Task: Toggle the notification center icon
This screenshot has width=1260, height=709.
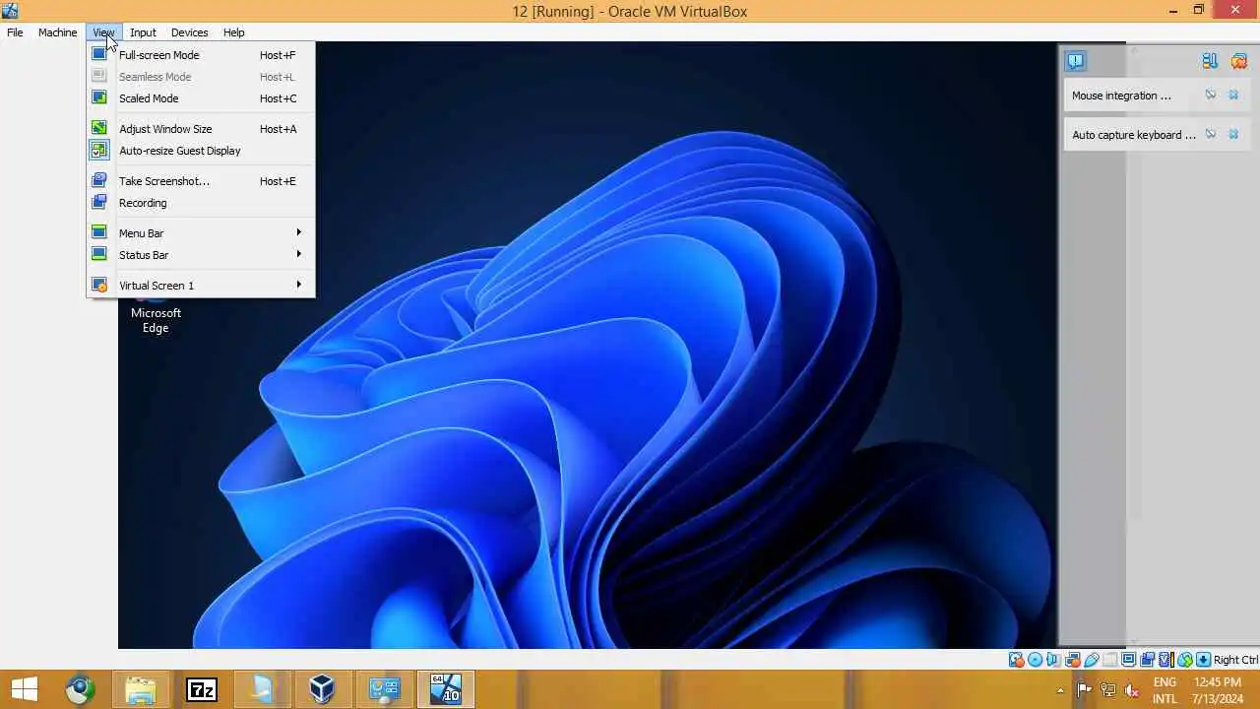Action: [x=1075, y=61]
